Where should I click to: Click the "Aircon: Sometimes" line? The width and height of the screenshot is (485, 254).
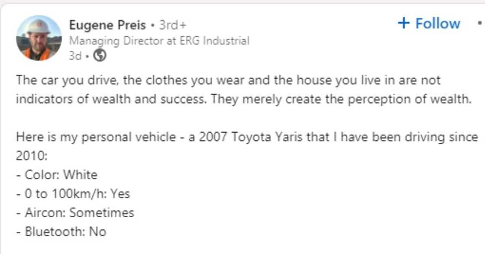[x=75, y=213]
